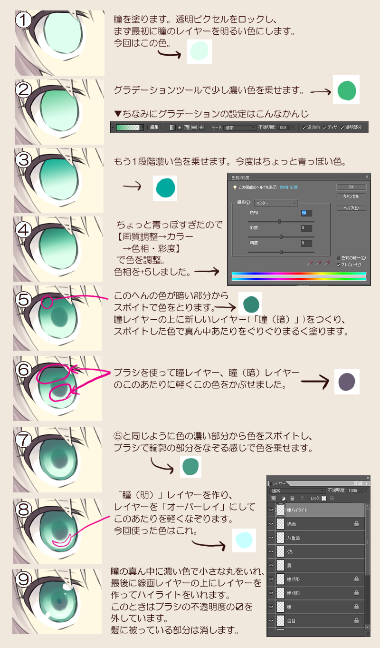Click the create new layer icon

pos(274,499)
